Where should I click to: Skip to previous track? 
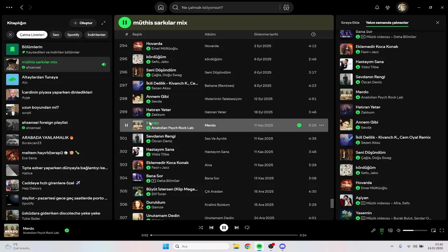click(211, 227)
